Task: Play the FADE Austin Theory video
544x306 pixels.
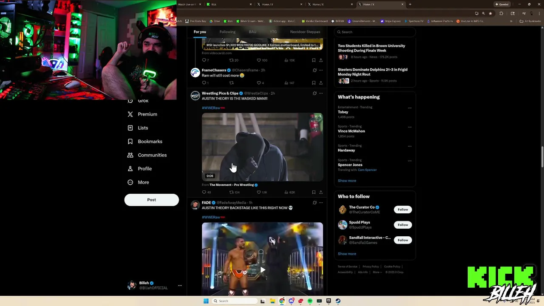Action: [263, 269]
